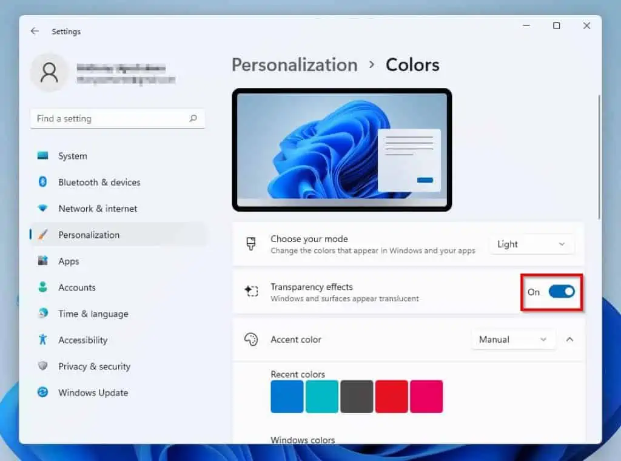This screenshot has width=621, height=461.
Task: Go back using the arrow at top left
Action: [x=34, y=31]
